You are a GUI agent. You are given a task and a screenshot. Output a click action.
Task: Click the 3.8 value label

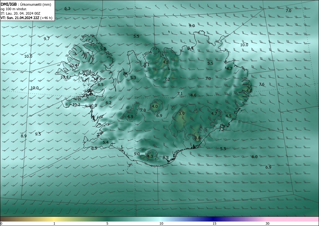(197, 138)
